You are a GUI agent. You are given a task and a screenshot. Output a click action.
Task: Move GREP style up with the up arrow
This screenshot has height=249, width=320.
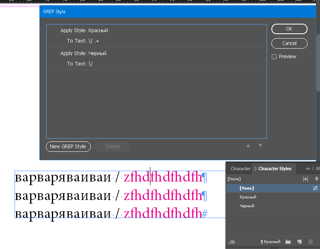point(248,145)
